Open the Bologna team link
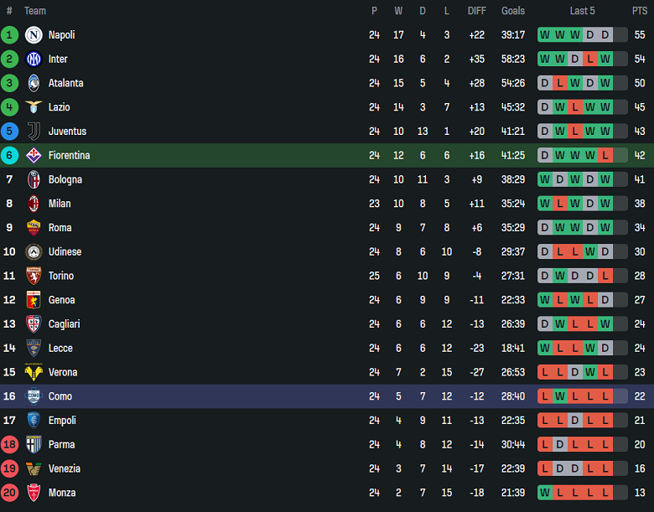The width and height of the screenshot is (654, 512). (x=65, y=179)
